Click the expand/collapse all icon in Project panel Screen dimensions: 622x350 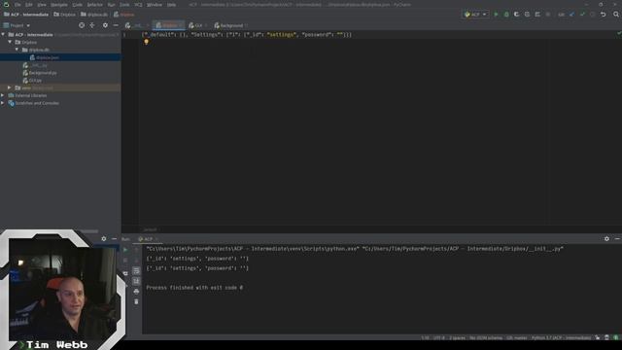coord(92,25)
